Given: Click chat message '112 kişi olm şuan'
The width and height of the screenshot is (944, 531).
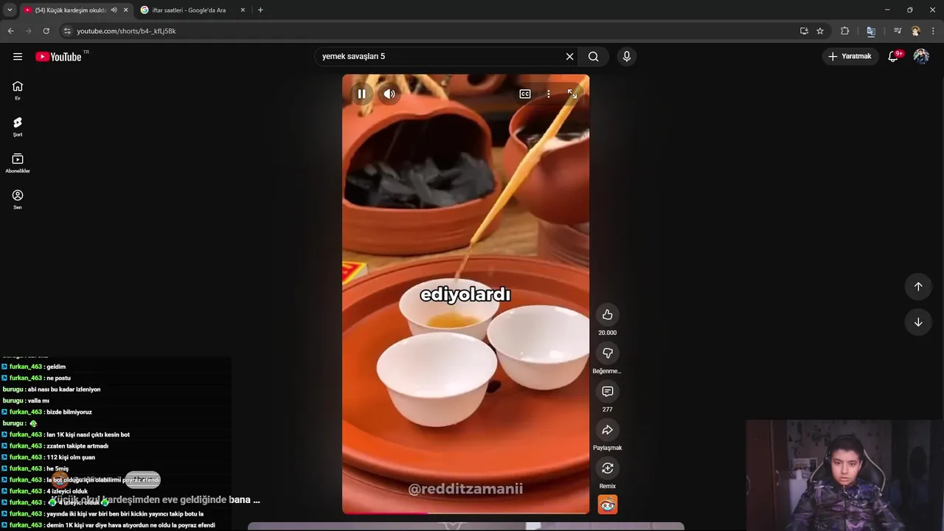Looking at the screenshot, I should [71, 457].
